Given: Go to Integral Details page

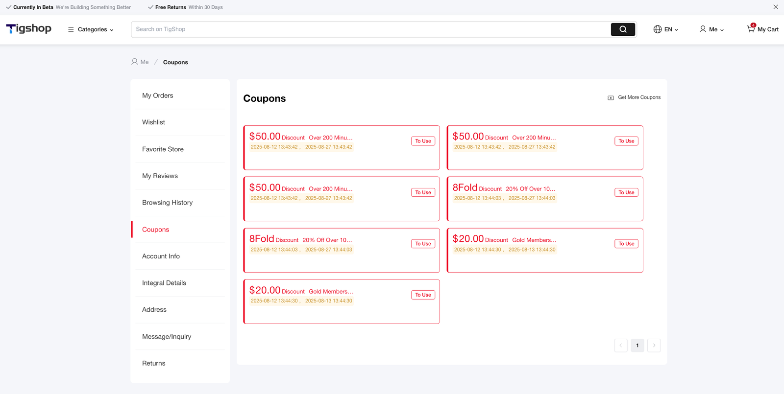Looking at the screenshot, I should pos(164,283).
